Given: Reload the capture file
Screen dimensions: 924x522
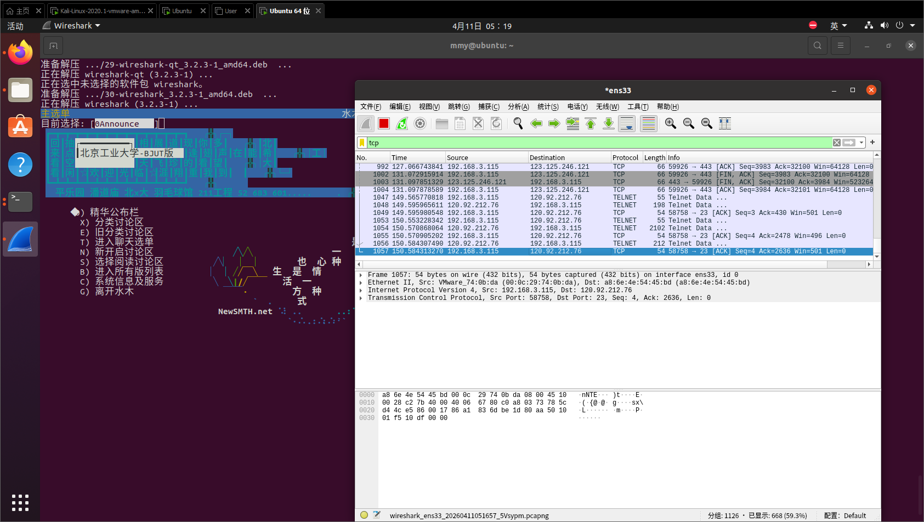Looking at the screenshot, I should [x=496, y=123].
